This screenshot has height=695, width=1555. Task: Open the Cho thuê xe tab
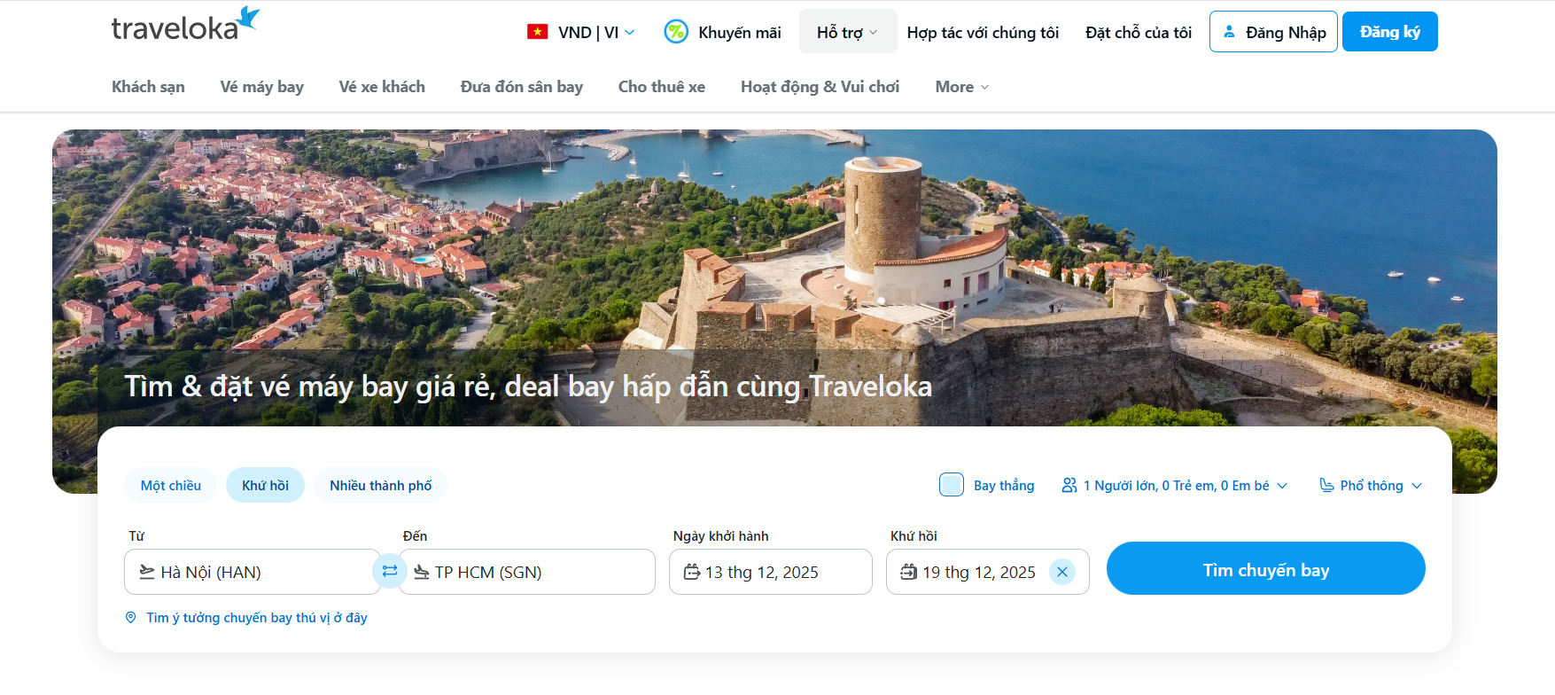coord(662,87)
